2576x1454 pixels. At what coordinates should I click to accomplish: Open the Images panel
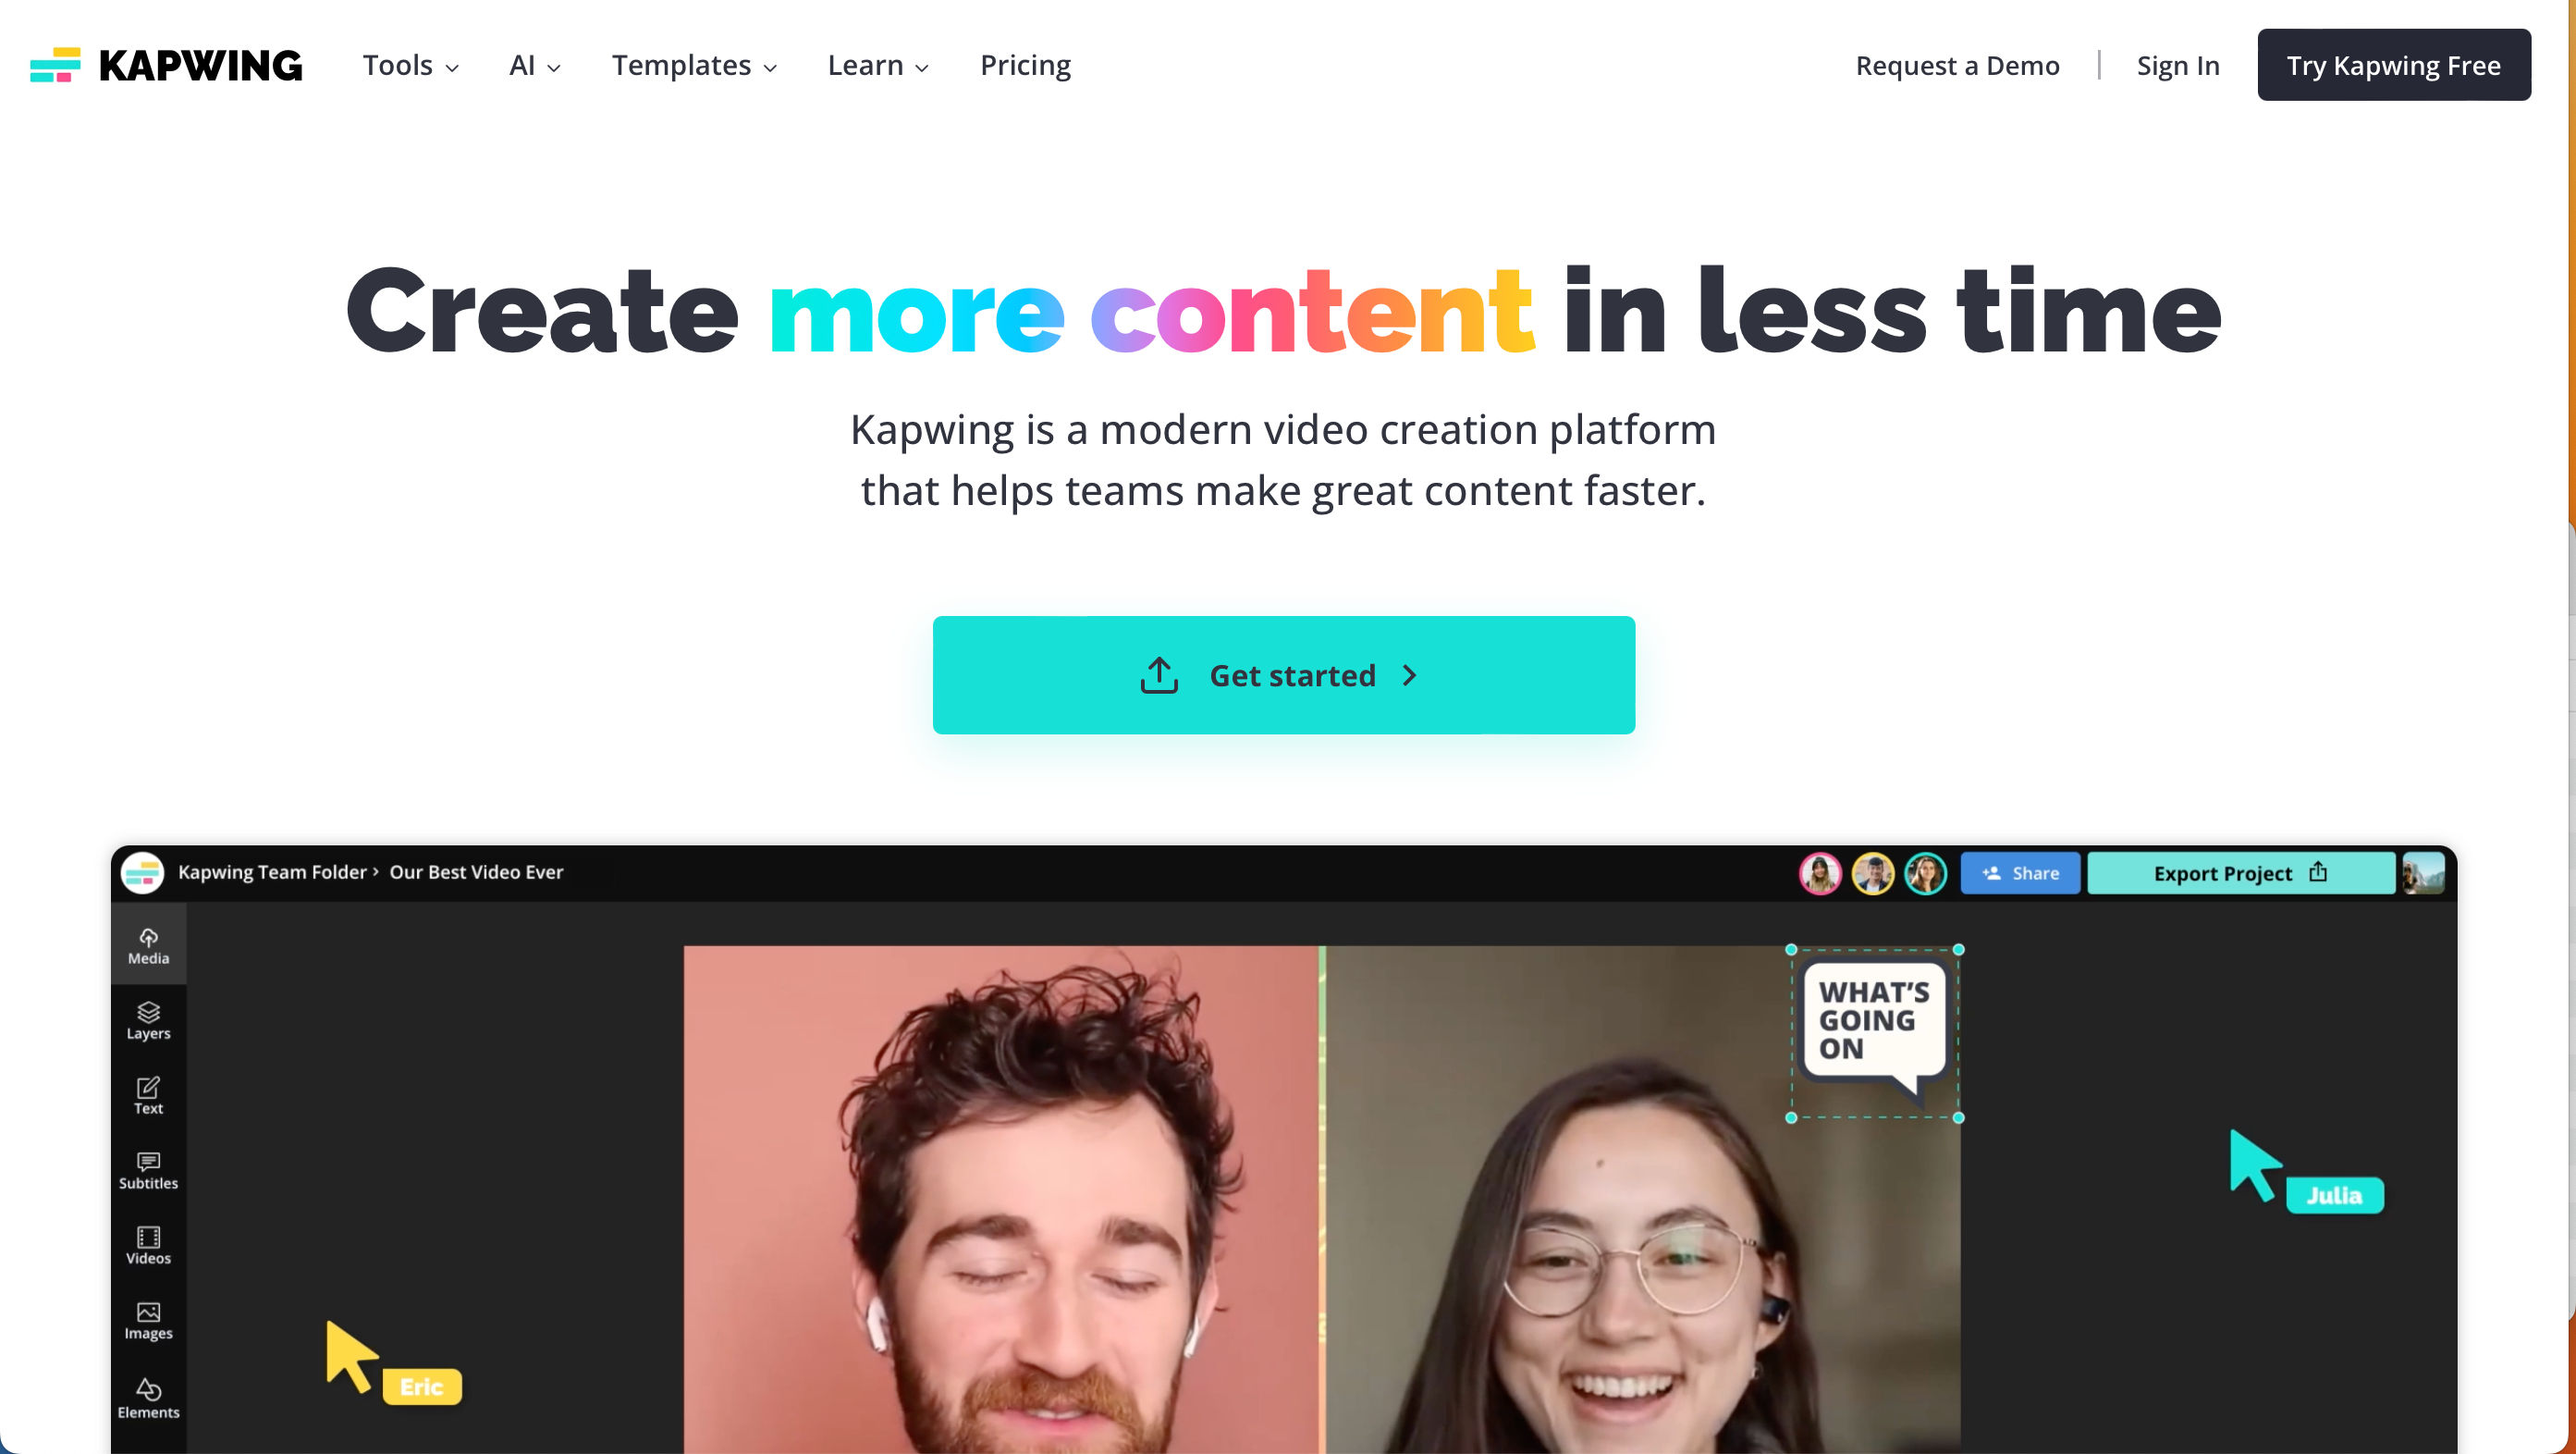pyautogui.click(x=147, y=1322)
